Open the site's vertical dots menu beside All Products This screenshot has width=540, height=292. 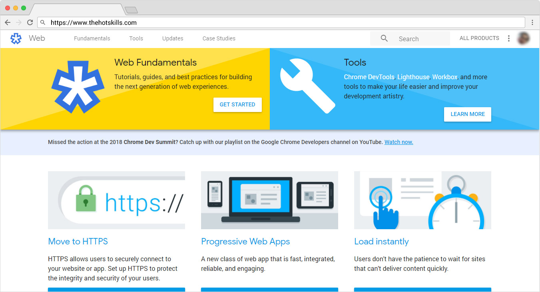click(x=509, y=38)
